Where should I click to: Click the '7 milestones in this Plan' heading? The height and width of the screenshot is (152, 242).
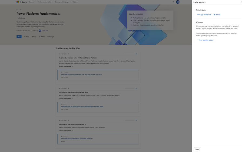[68, 48]
